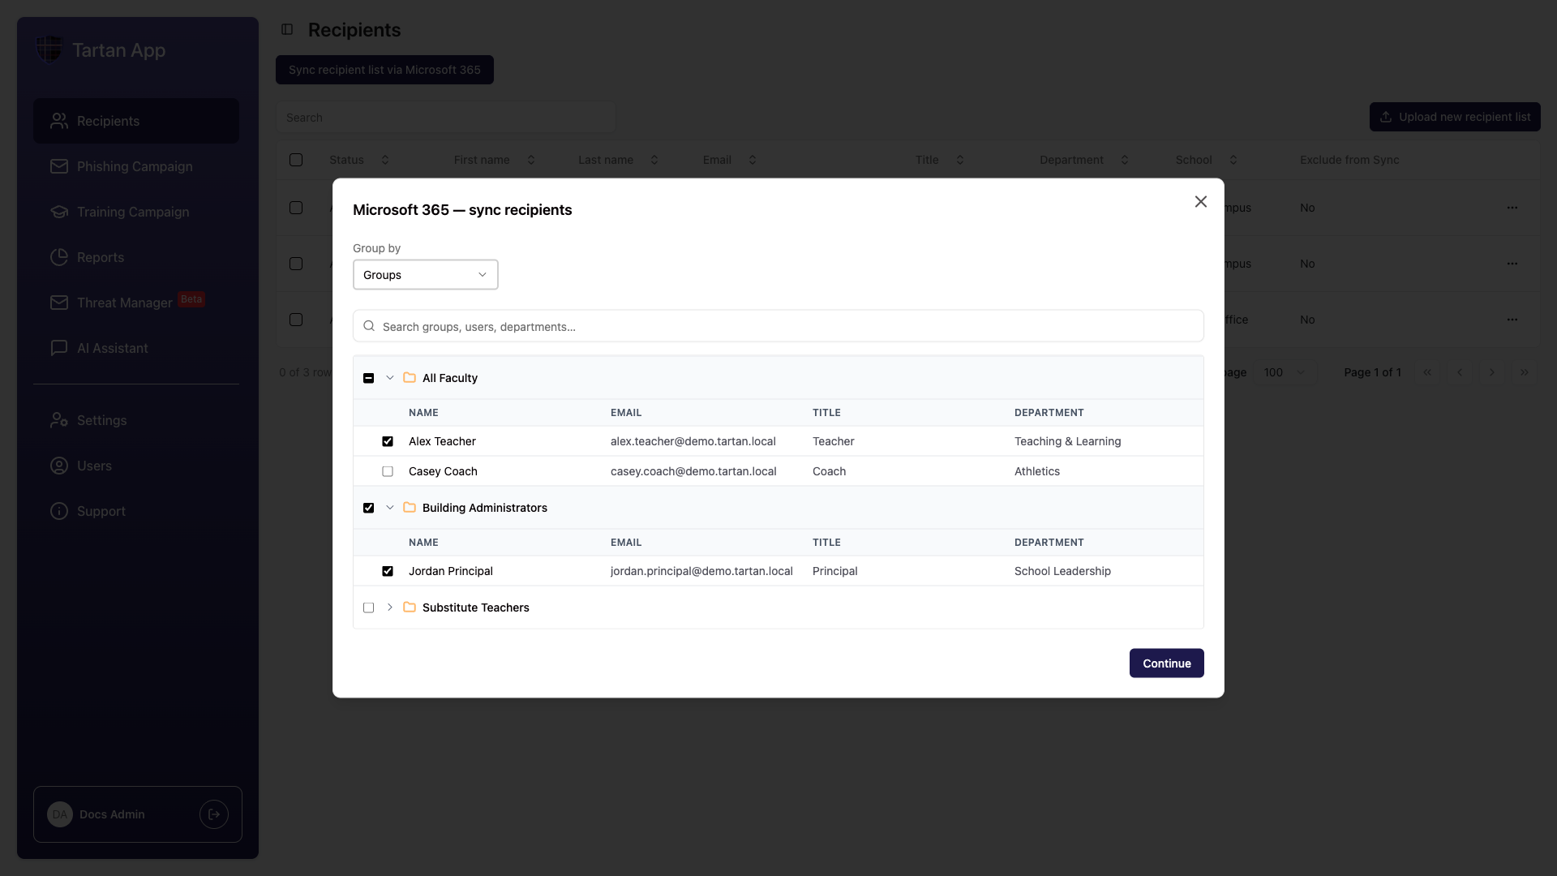Image resolution: width=1557 pixels, height=876 pixels.
Task: Check the third recipient row checkbox
Action: tap(296, 320)
